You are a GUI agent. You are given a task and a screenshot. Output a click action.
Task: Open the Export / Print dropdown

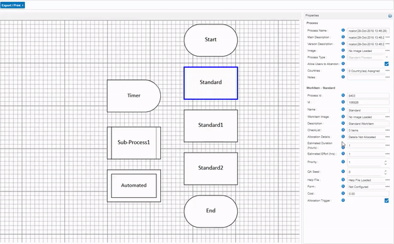[x=12, y=5]
